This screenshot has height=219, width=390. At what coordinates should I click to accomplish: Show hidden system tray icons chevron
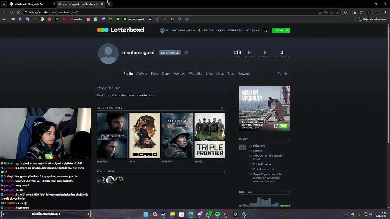[x=346, y=214]
